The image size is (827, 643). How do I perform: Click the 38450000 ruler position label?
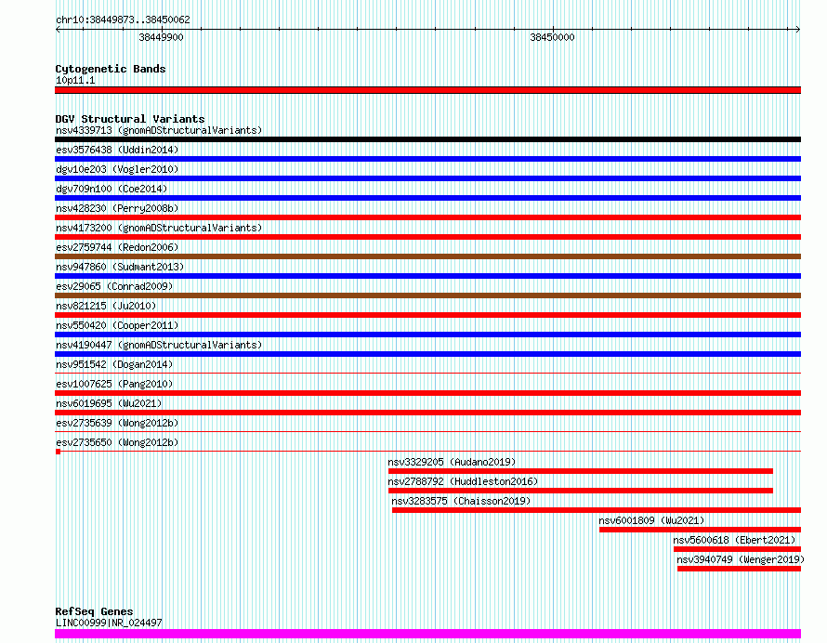click(552, 37)
